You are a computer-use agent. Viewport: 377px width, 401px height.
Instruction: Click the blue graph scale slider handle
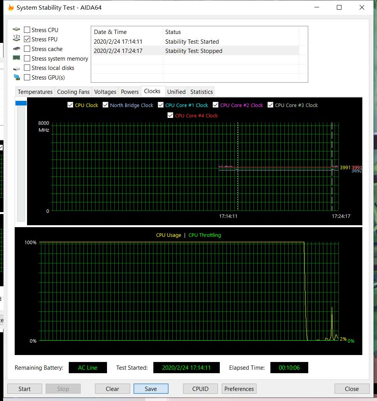tap(21, 103)
